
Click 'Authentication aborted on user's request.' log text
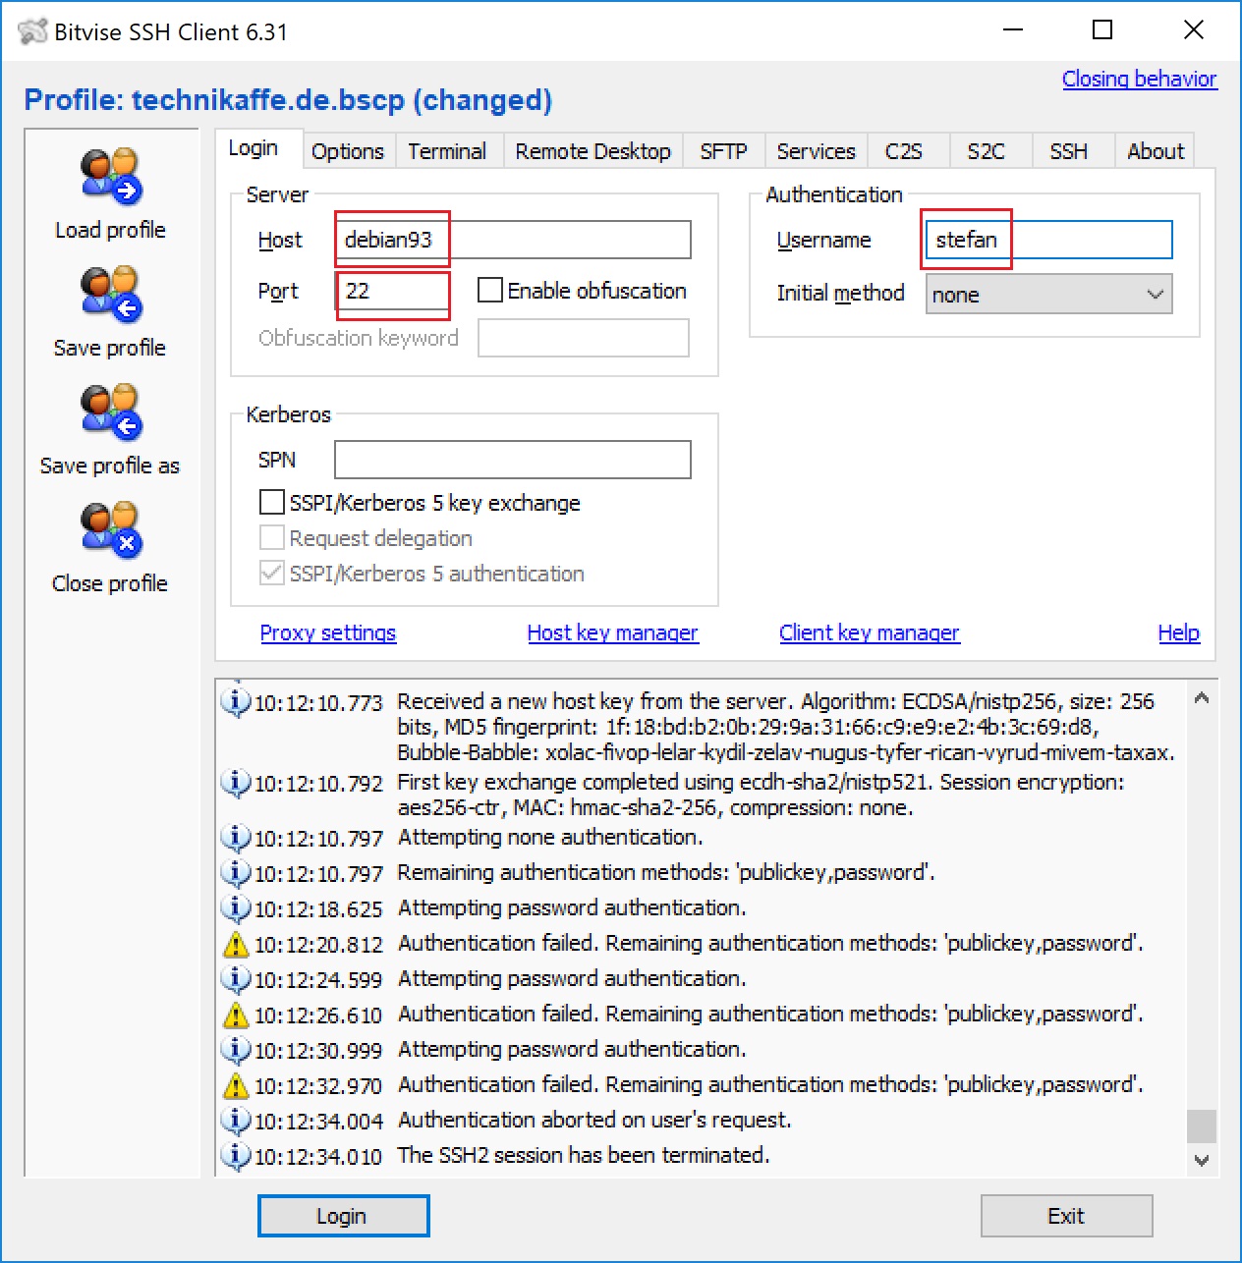[594, 1120]
